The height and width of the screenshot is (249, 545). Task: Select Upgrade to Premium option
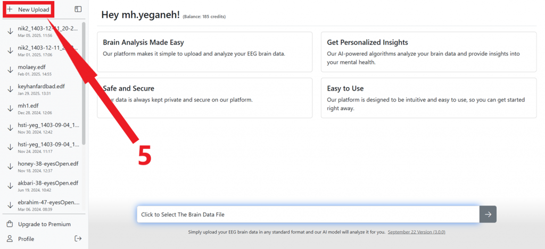44,224
